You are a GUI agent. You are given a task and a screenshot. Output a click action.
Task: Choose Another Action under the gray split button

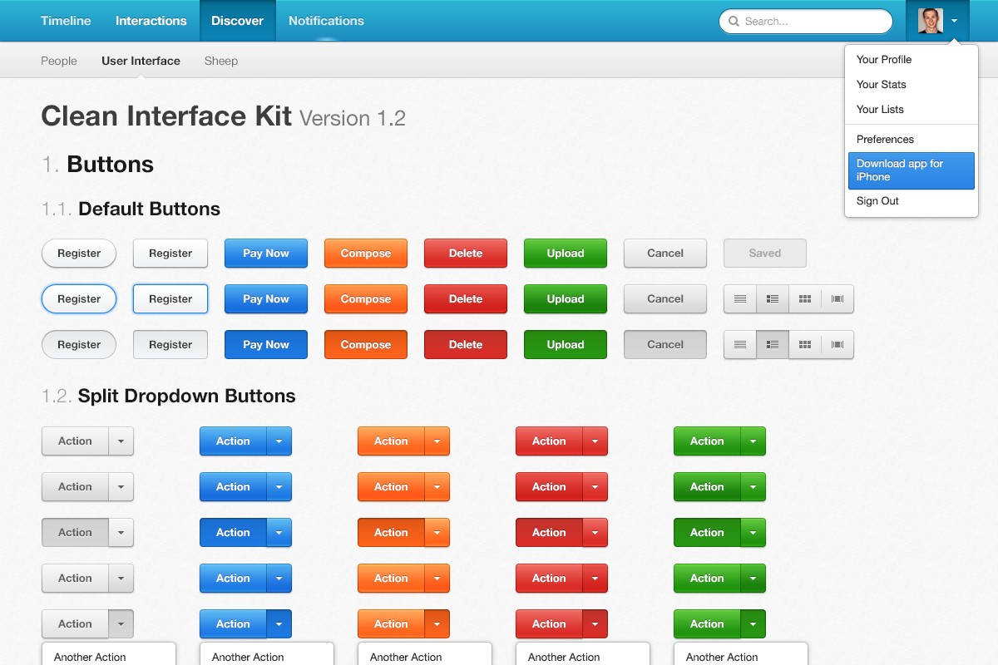coord(109,657)
